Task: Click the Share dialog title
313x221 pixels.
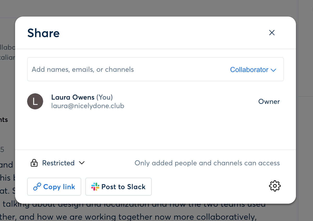Action: (43, 33)
